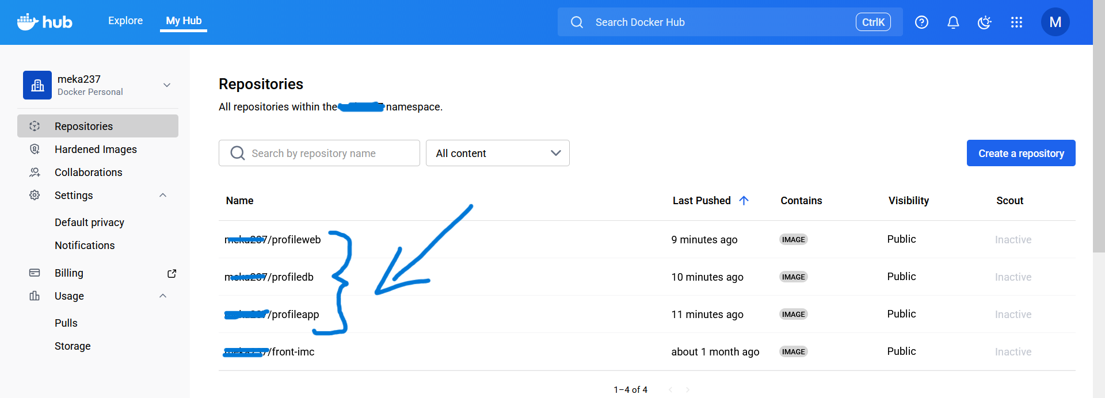Click the Hardened Images shield icon
The image size is (1105, 398).
point(35,149)
